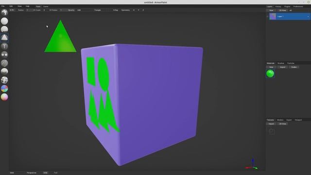The height and width of the screenshot is (175, 311).
Task: Toggle Symmetry Z axis
Action: [x=143, y=10]
